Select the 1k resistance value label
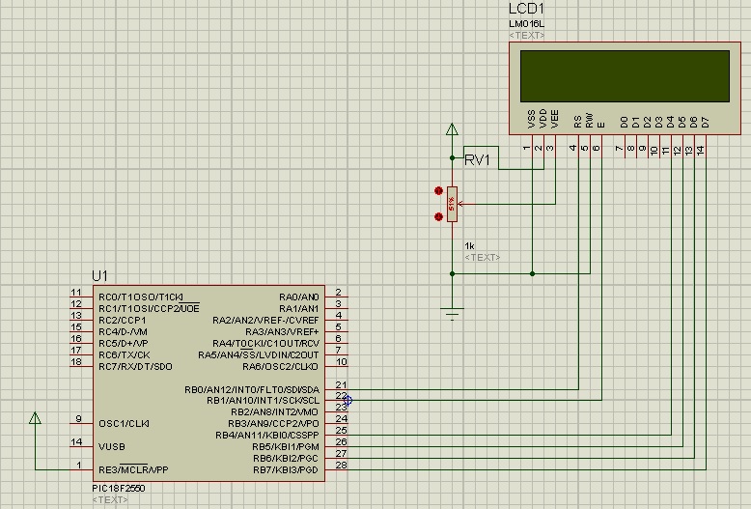The width and height of the screenshot is (751, 509). tap(469, 246)
